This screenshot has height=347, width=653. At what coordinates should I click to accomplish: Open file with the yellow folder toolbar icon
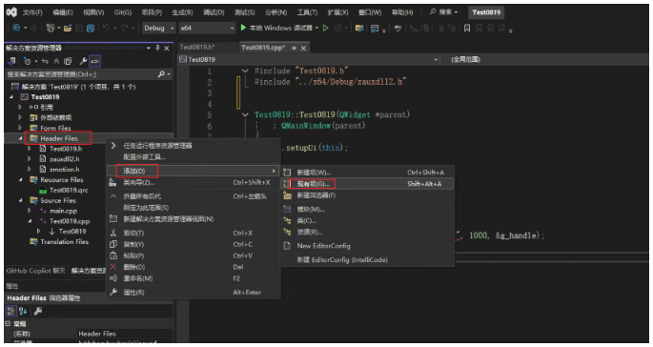click(x=67, y=28)
